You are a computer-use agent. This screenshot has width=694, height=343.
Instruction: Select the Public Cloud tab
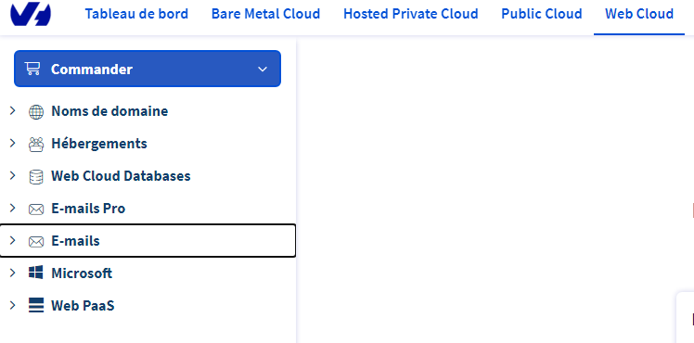[542, 14]
